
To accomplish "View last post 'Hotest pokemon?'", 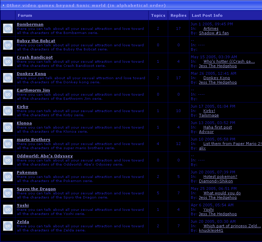I will coord(220,177).
